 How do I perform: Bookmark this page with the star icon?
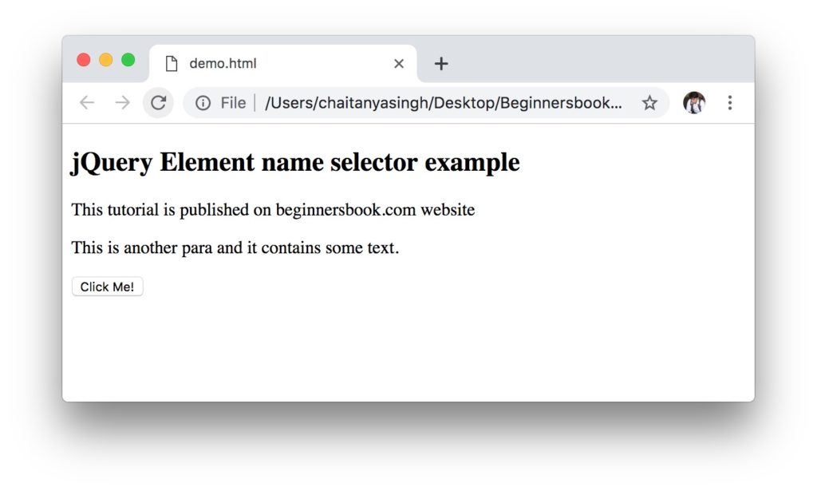coord(649,103)
